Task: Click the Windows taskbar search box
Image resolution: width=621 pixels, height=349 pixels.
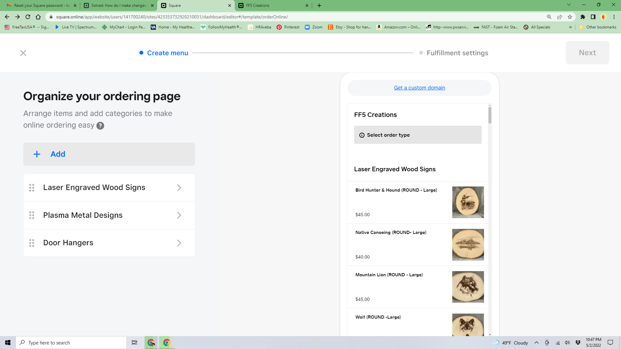Action: tap(71, 343)
